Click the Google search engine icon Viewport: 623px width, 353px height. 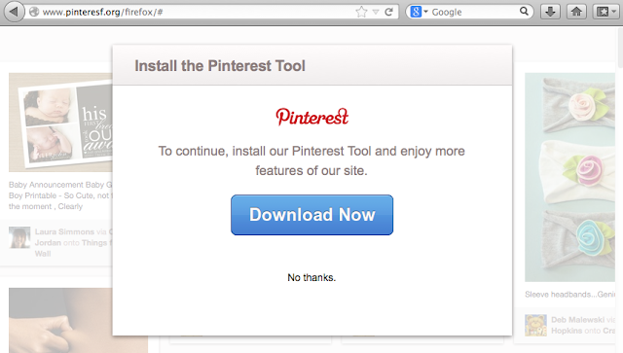click(416, 12)
